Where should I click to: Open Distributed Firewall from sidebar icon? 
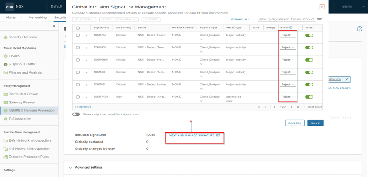(5, 94)
